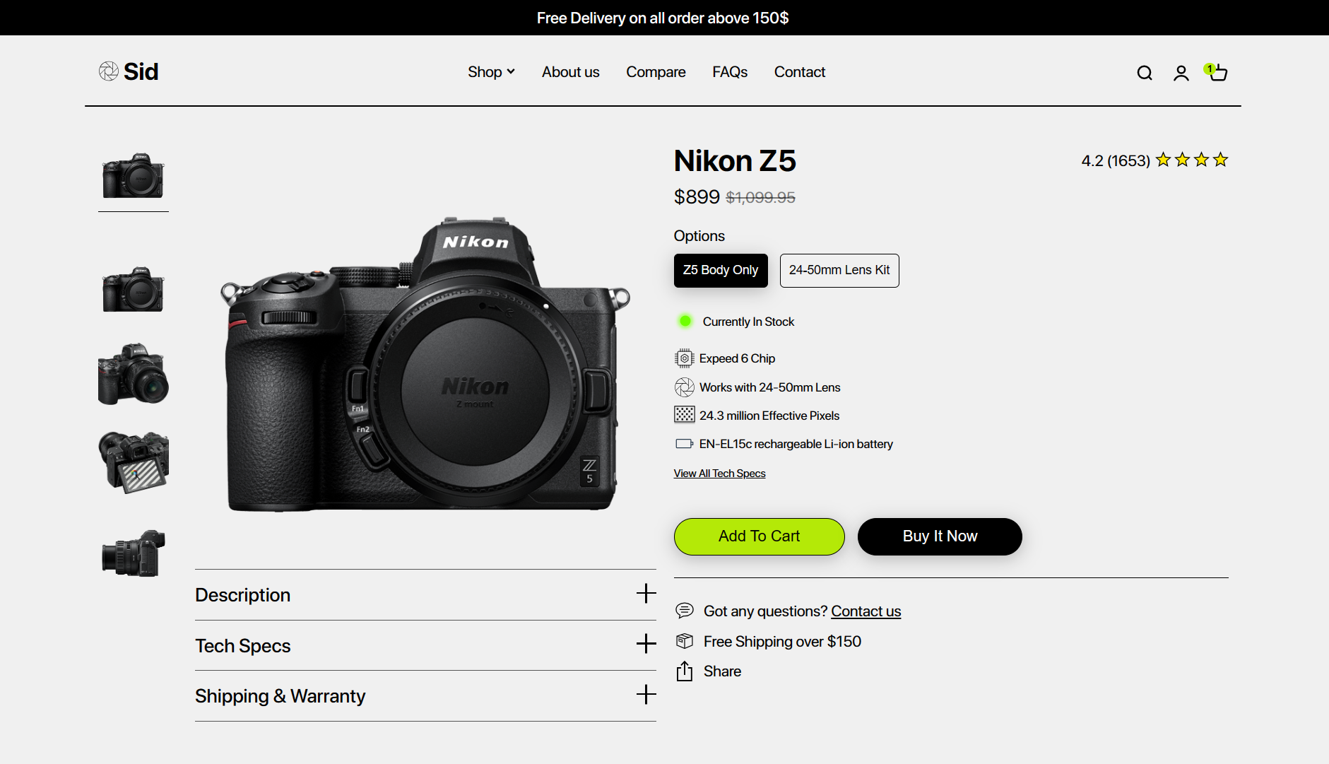Open the Shop dropdown menu
The height and width of the screenshot is (764, 1329).
(491, 72)
